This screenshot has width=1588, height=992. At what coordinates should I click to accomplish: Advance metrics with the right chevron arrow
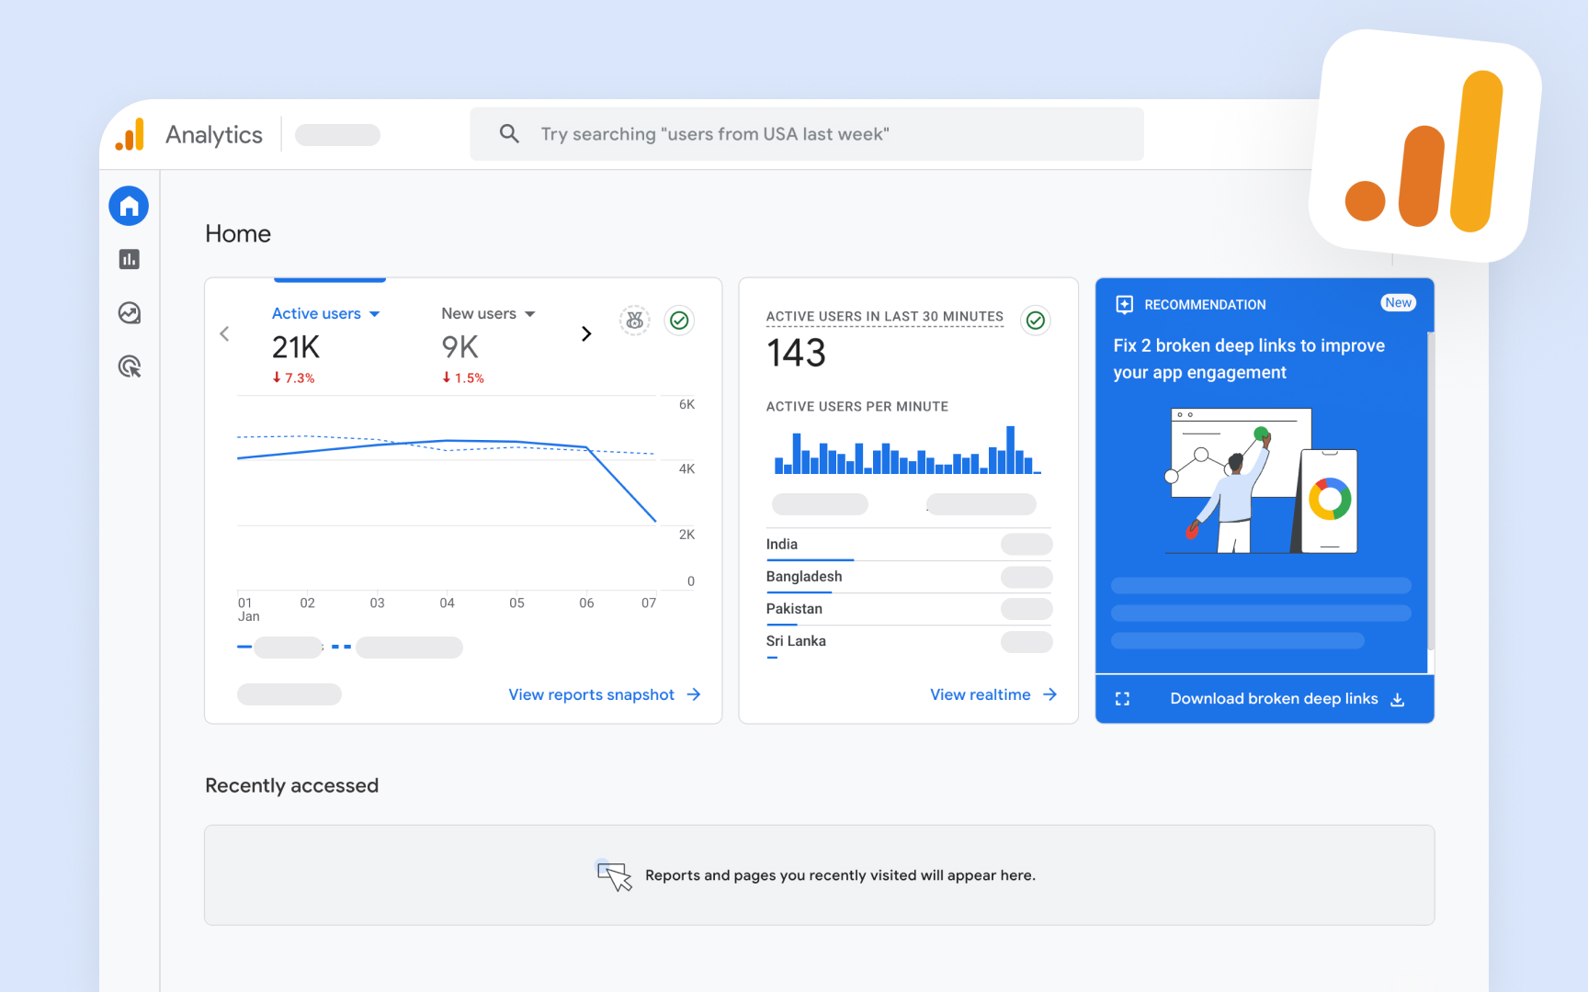tap(586, 333)
